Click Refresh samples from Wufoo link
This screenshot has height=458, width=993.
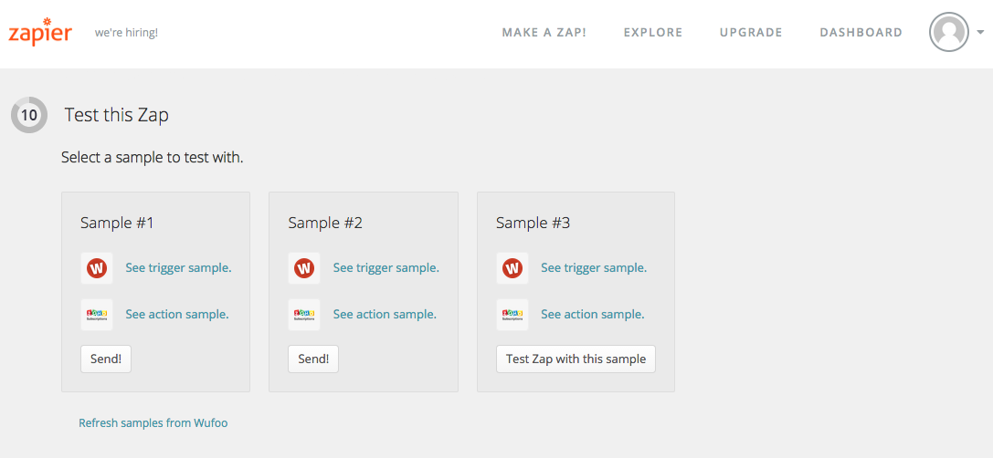pos(153,423)
